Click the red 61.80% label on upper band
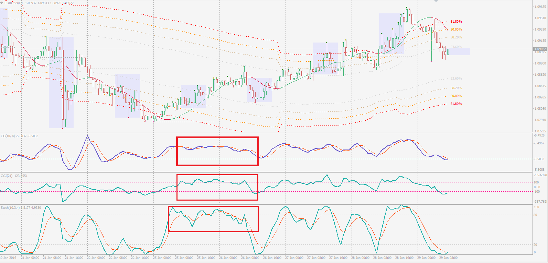548x263 pixels. coord(456,22)
